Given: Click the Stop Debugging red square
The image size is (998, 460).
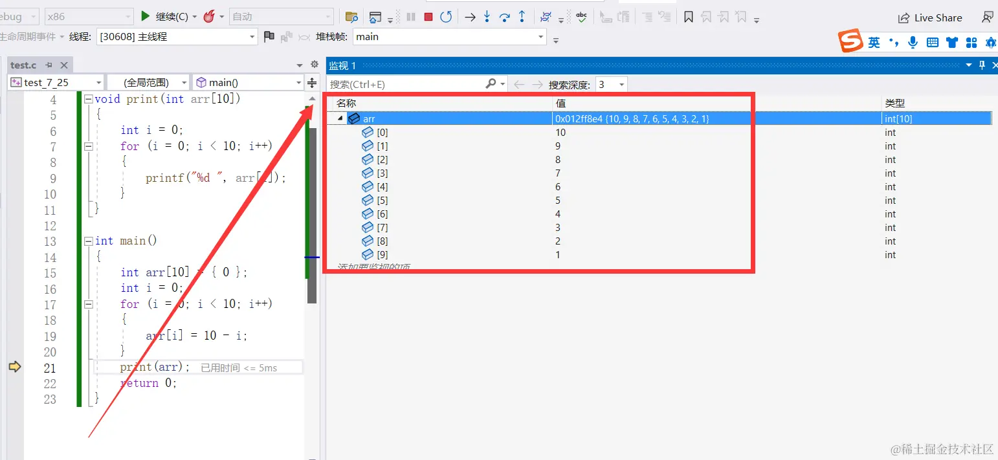Looking at the screenshot, I should tap(428, 17).
